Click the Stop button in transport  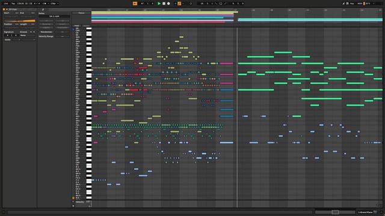(x=164, y=4)
